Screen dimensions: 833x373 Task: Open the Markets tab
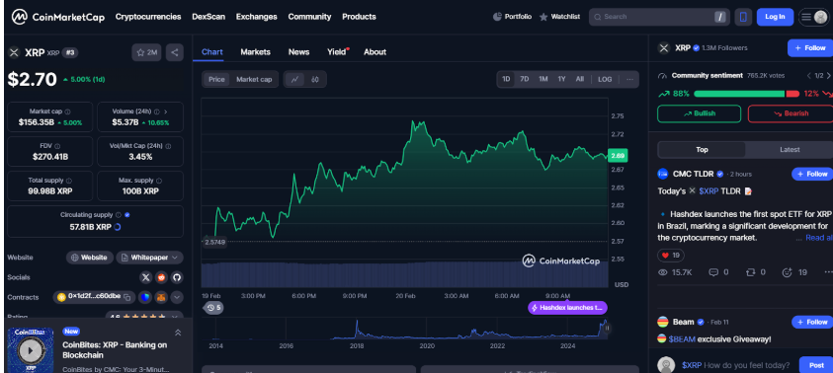[256, 52]
